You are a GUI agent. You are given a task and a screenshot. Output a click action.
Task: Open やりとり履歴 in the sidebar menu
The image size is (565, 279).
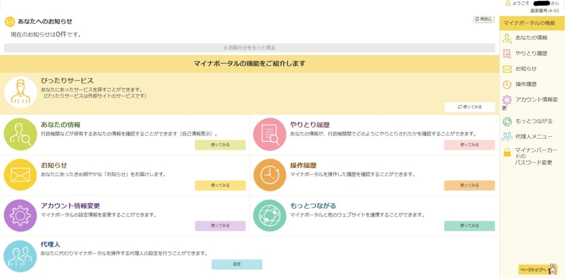pyautogui.click(x=532, y=53)
